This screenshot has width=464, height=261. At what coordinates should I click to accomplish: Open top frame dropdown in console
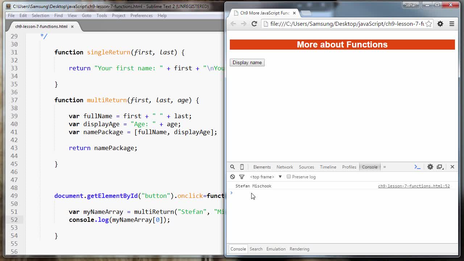pyautogui.click(x=266, y=177)
